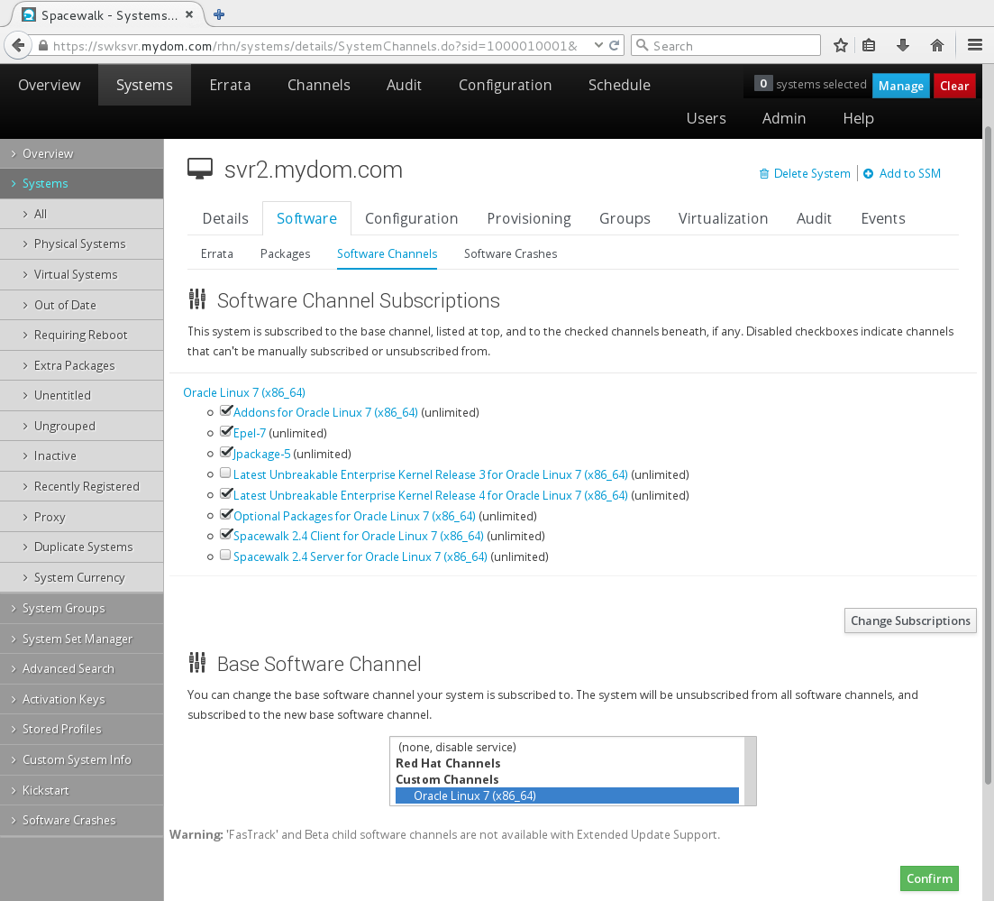Expand the sidebar Overview chevron

14,153
